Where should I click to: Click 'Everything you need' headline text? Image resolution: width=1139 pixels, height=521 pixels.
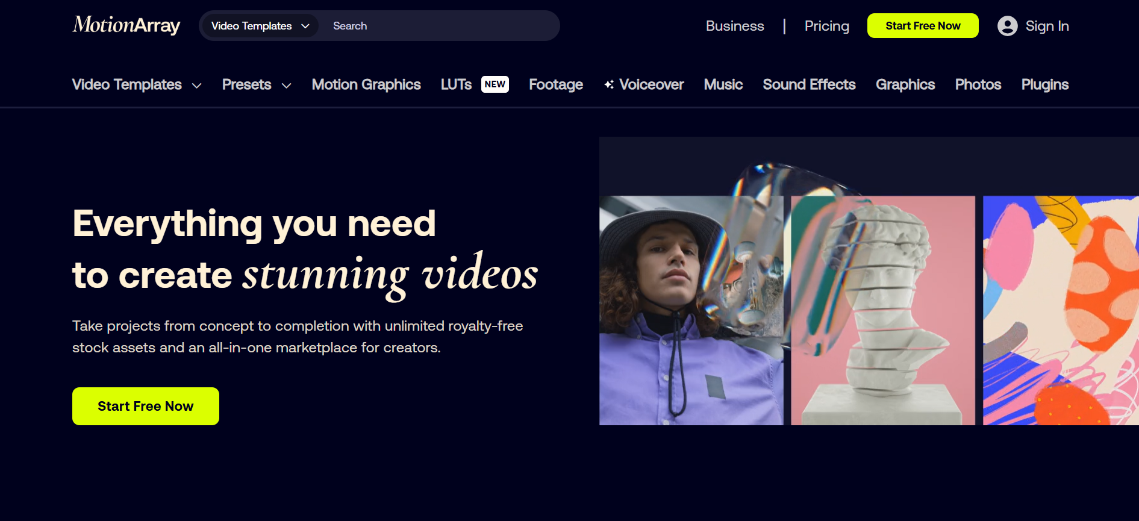tap(254, 224)
